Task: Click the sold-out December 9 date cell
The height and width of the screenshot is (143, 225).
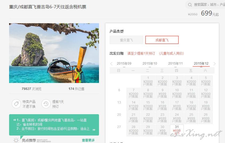Action: [162, 94]
